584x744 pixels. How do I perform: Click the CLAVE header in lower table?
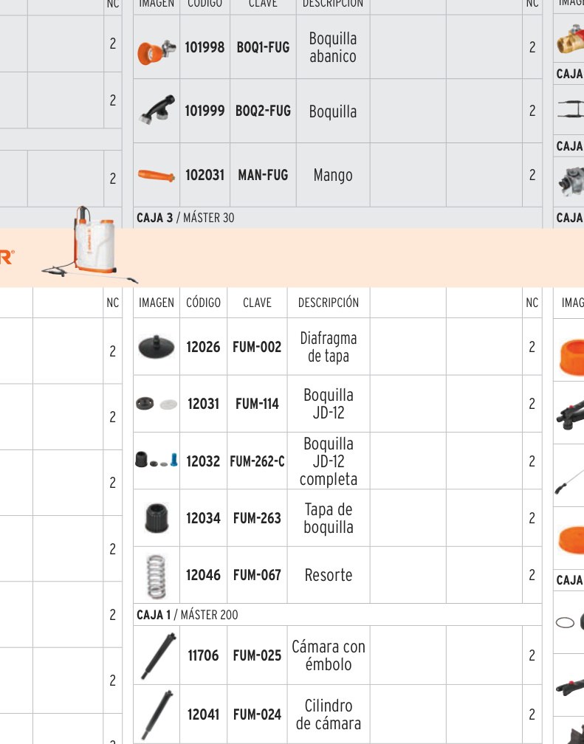257,303
